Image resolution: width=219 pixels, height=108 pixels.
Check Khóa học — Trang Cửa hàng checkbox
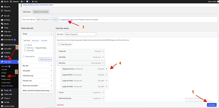click(x=25, y=48)
